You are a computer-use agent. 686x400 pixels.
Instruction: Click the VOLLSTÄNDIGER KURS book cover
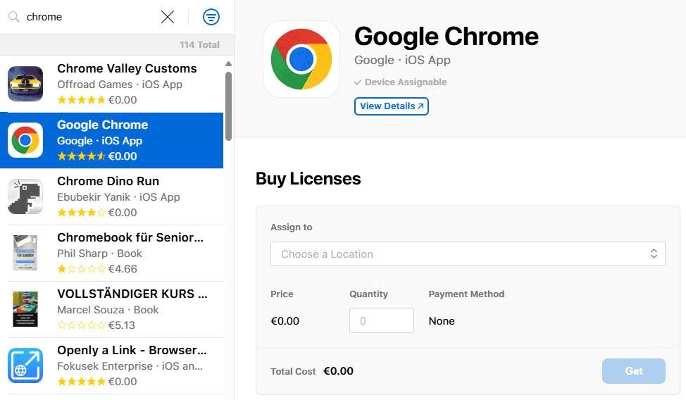(x=25, y=309)
